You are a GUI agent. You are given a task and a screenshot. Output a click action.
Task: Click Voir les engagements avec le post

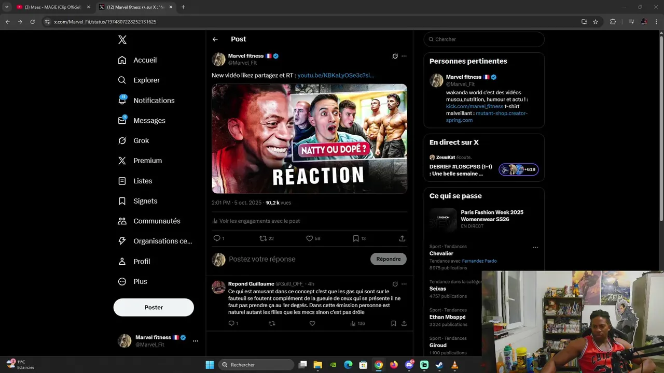tap(256, 221)
